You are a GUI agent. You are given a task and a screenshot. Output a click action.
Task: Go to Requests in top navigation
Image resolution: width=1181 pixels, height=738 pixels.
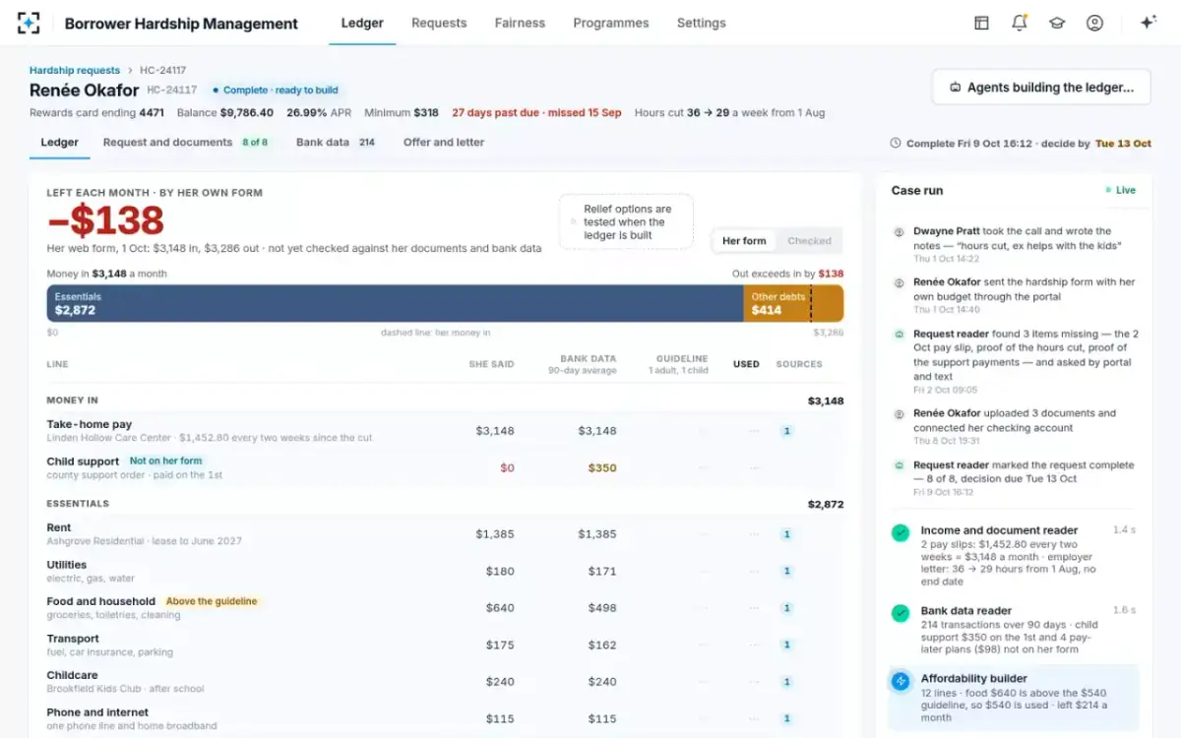tap(439, 23)
